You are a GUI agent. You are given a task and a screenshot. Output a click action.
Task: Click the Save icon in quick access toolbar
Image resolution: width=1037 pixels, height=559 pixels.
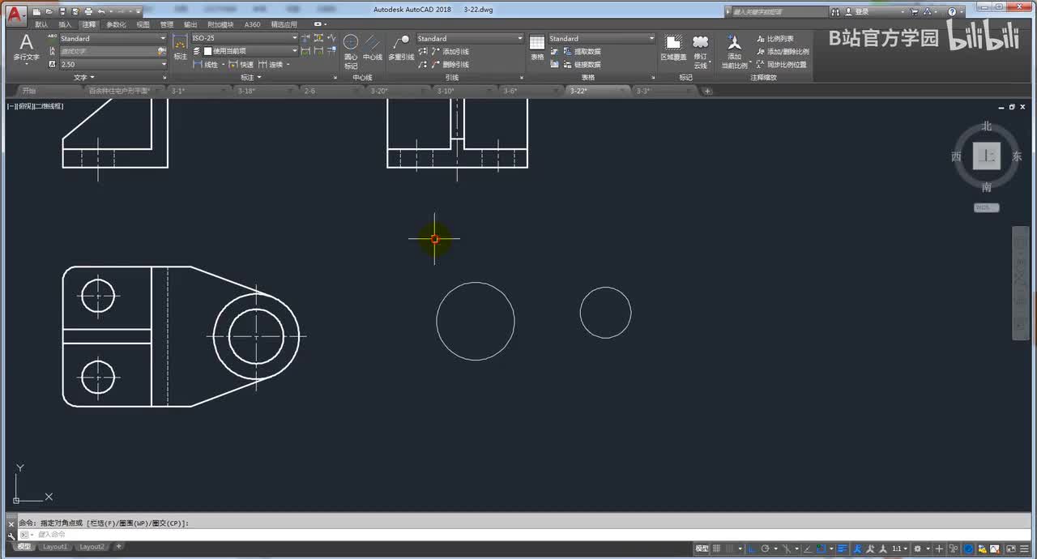[x=62, y=12]
